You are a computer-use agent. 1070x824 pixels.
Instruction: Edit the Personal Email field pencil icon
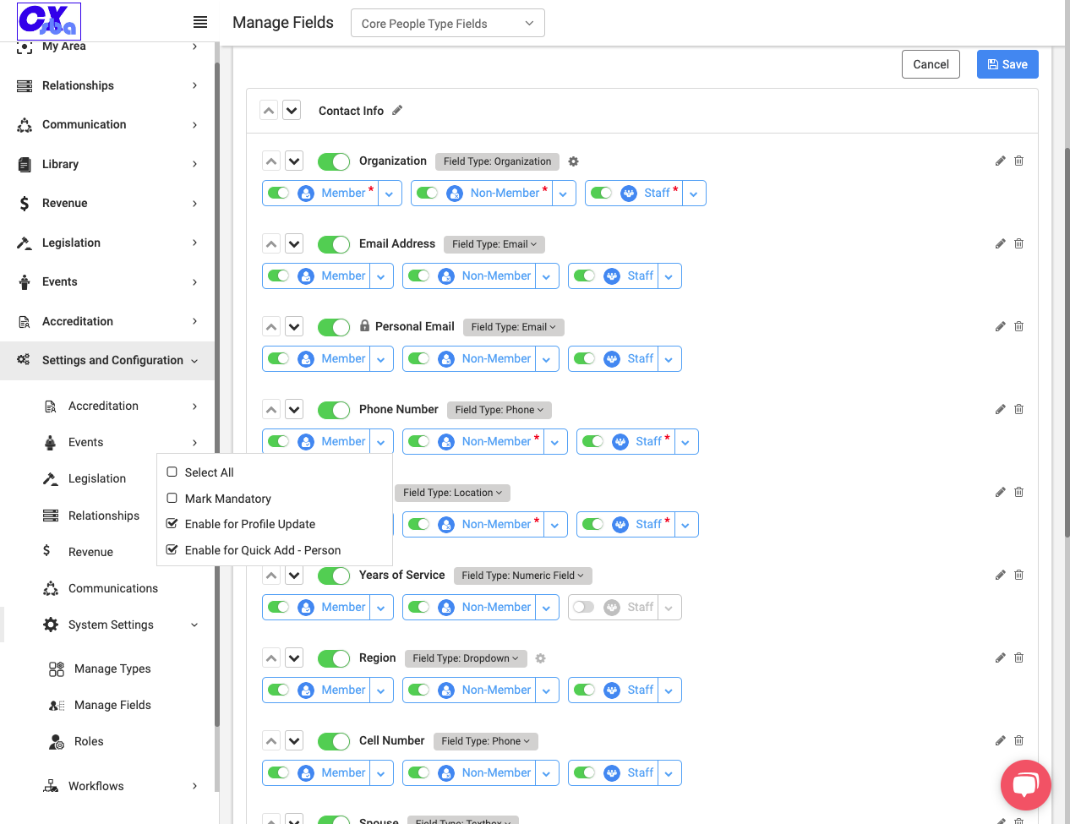pos(1000,326)
